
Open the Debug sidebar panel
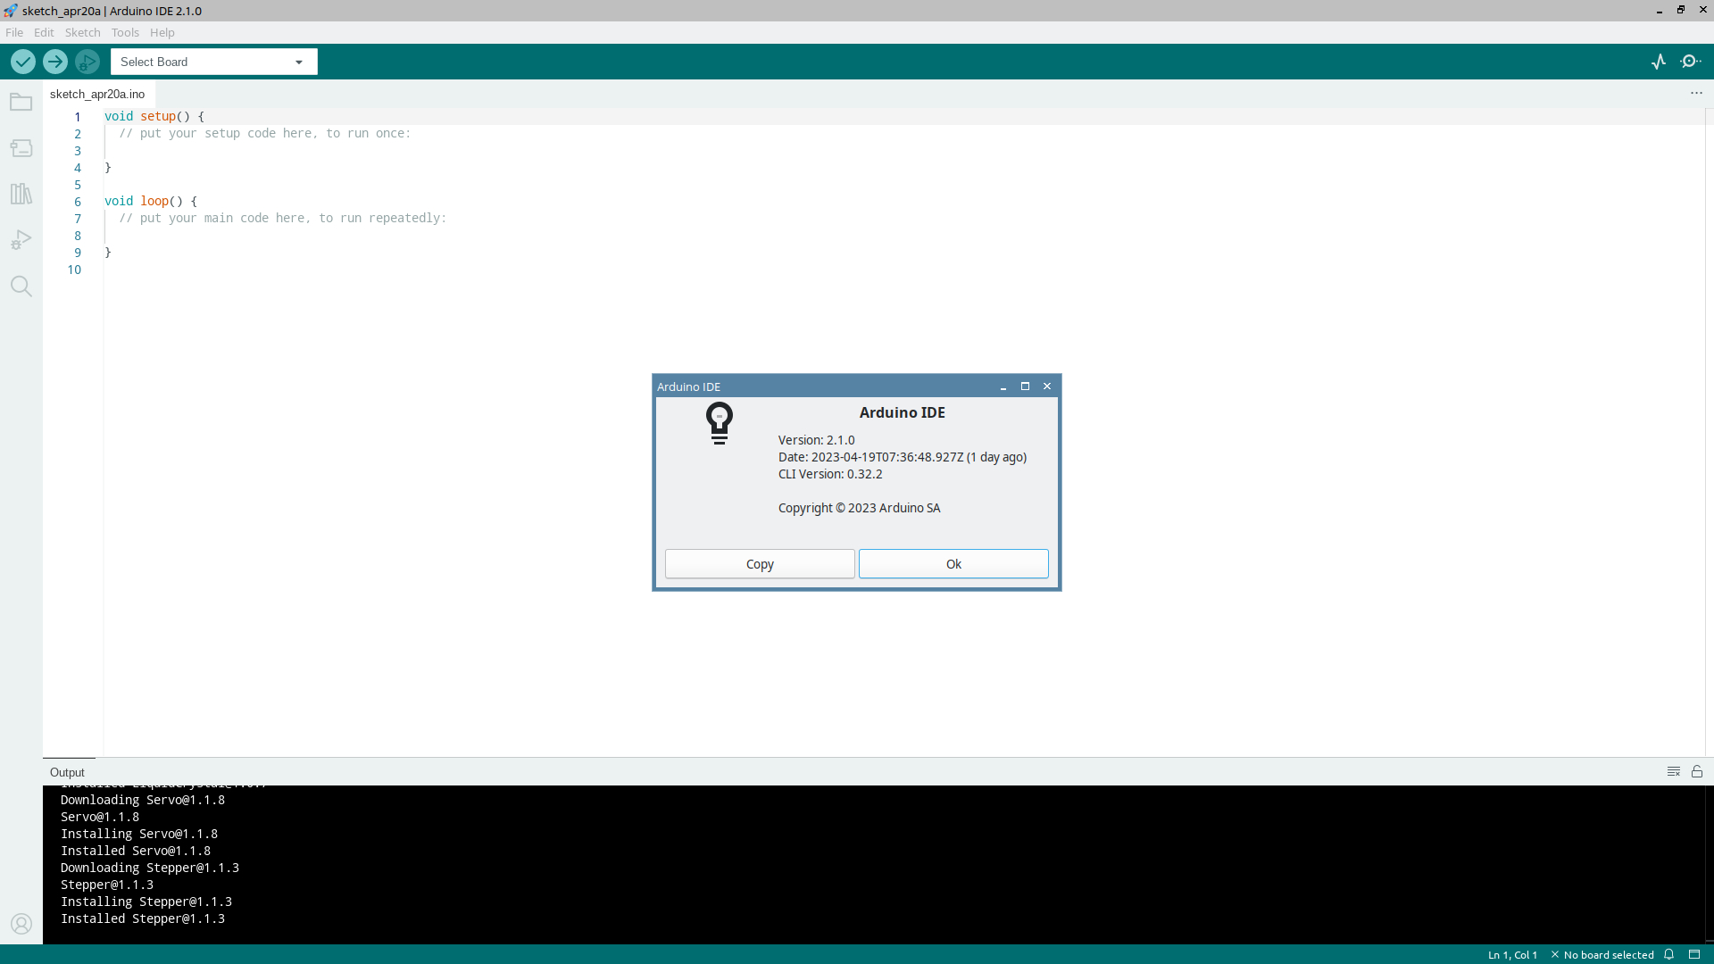21,240
